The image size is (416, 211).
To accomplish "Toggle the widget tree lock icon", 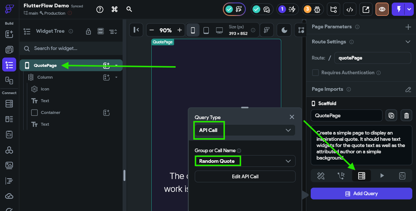I will pyautogui.click(x=88, y=32).
